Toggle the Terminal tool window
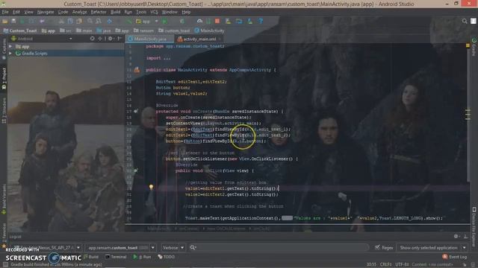The height and width of the screenshot is (268, 478). coord(116,257)
